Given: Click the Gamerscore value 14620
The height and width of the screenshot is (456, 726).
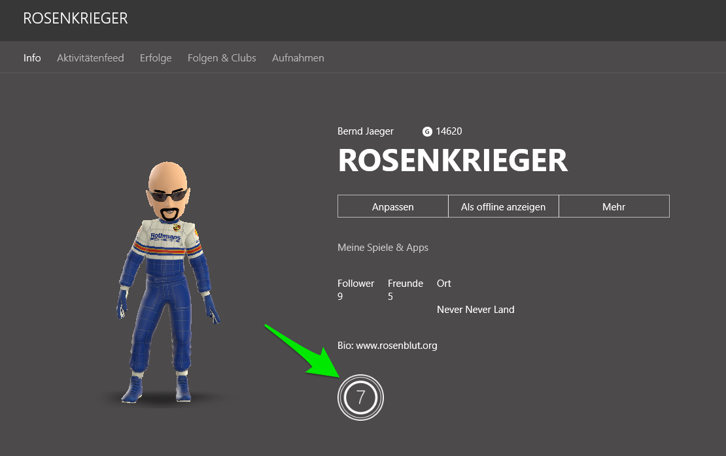Looking at the screenshot, I should (449, 131).
